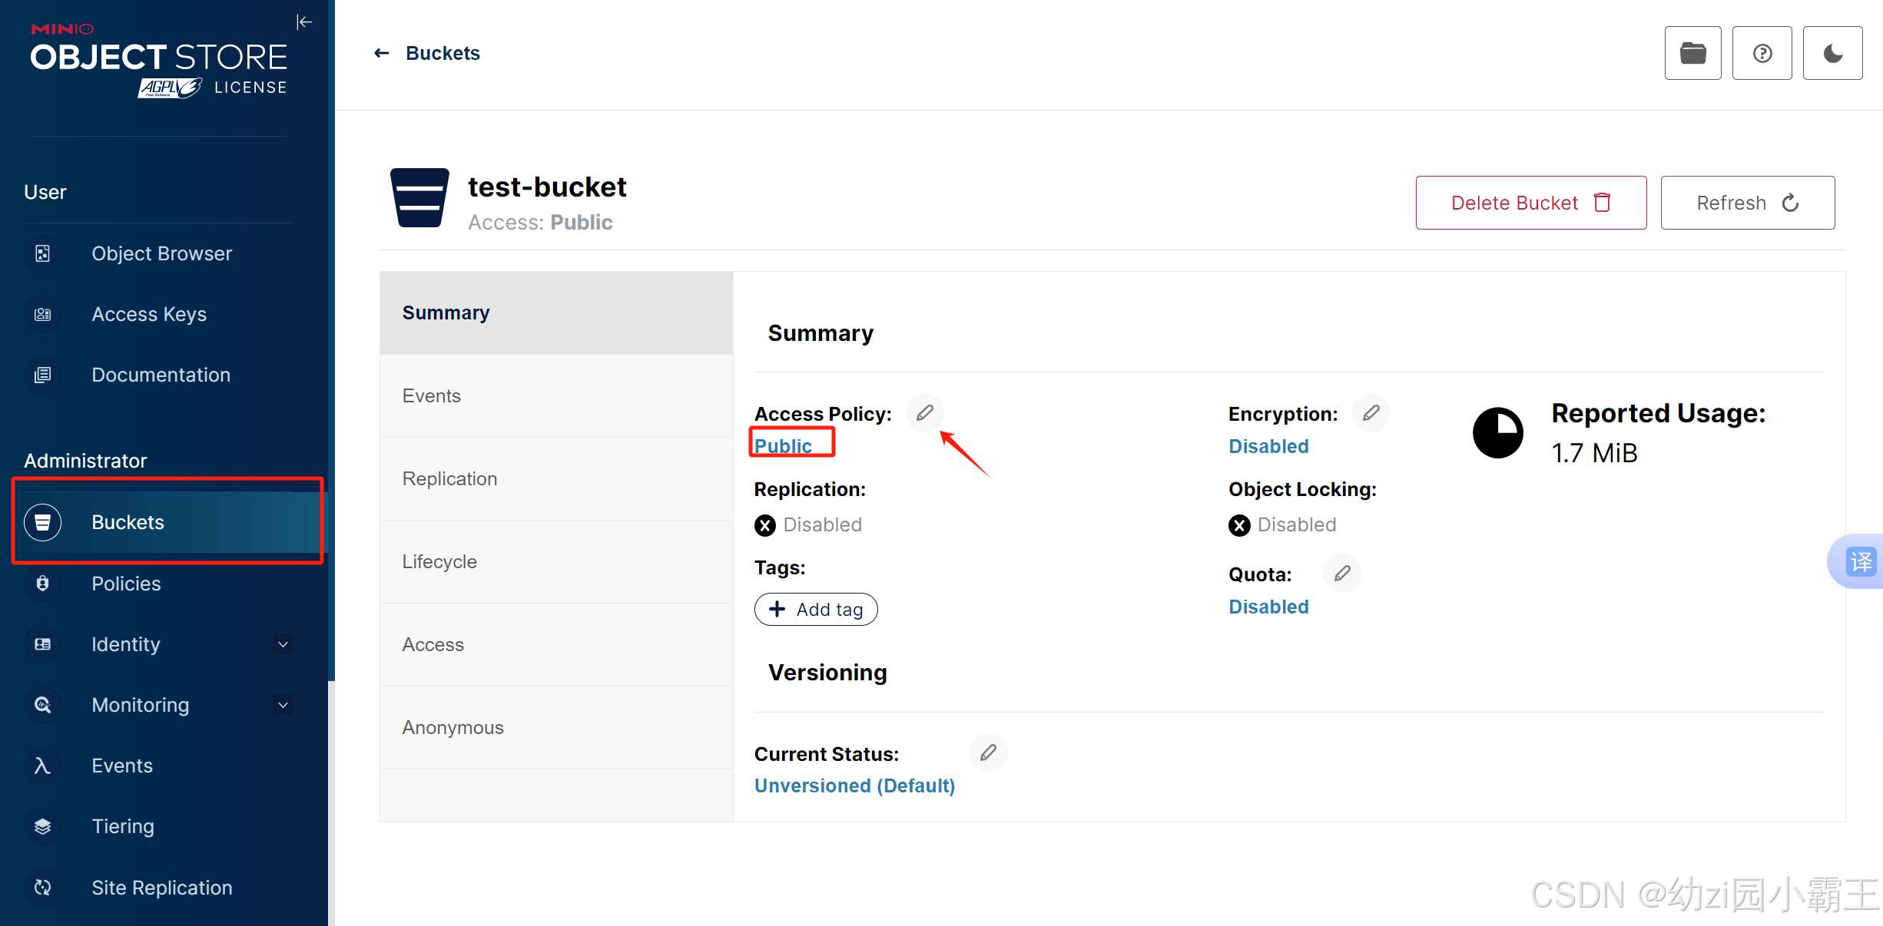Open the Public access policy link

pyautogui.click(x=783, y=445)
